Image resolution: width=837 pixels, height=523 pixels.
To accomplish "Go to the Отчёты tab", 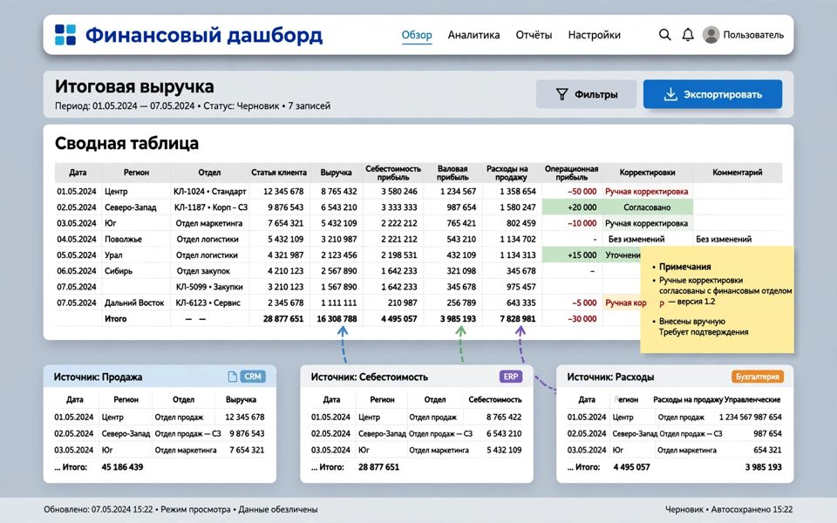I will click(534, 35).
